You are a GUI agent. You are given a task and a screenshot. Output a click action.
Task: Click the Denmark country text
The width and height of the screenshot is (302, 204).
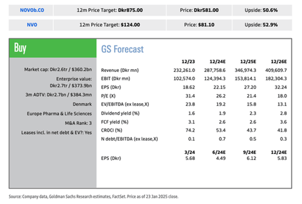[82, 104]
